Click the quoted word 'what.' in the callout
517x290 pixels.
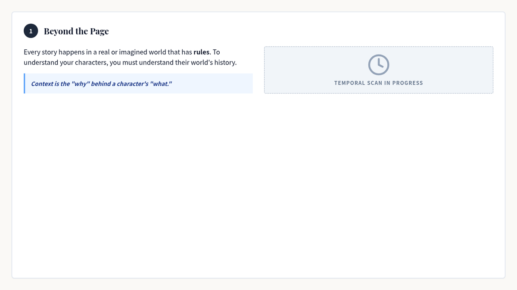point(161,83)
